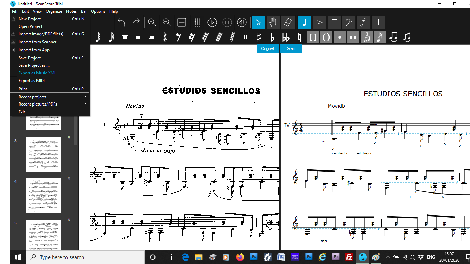Choose Import Image/PDF file(s)
The height and width of the screenshot is (264, 470).
coord(50,34)
